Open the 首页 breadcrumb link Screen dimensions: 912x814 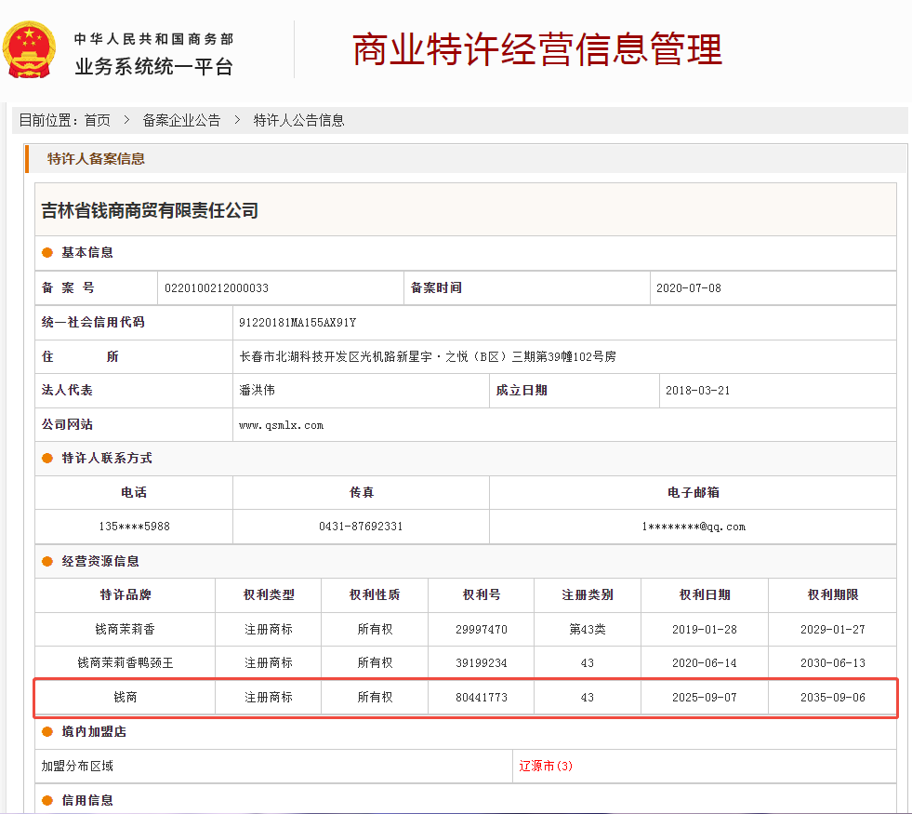pos(97,120)
